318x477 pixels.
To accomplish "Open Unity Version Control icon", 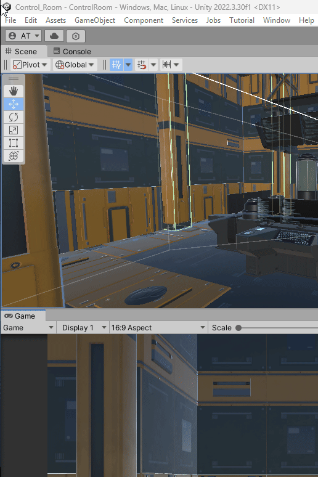I will [75, 36].
